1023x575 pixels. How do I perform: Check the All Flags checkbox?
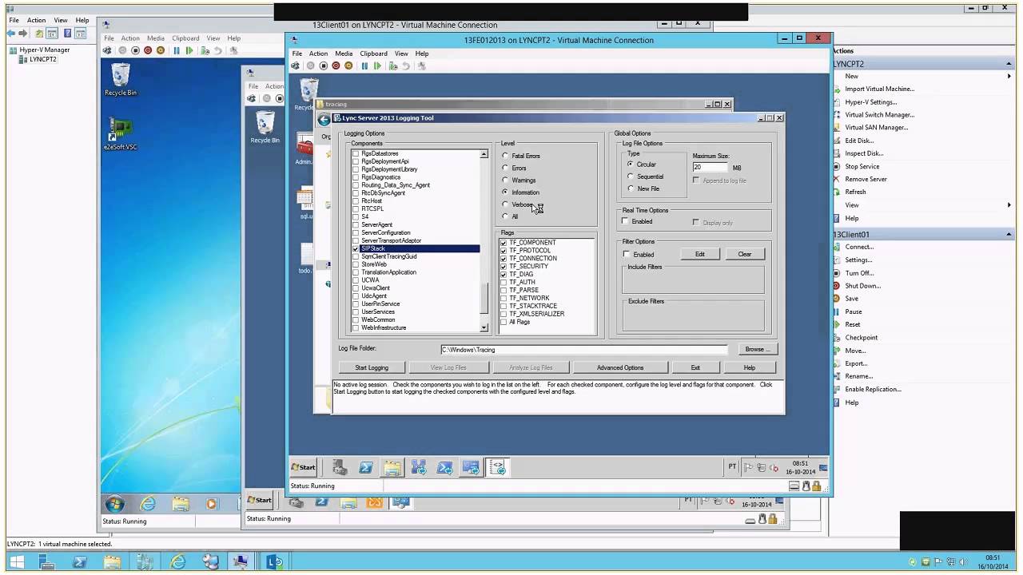[x=504, y=322]
